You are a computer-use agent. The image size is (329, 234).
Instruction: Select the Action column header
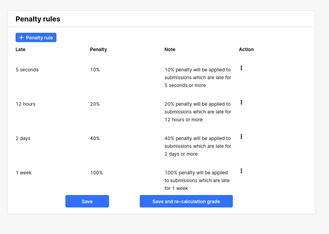tap(246, 50)
